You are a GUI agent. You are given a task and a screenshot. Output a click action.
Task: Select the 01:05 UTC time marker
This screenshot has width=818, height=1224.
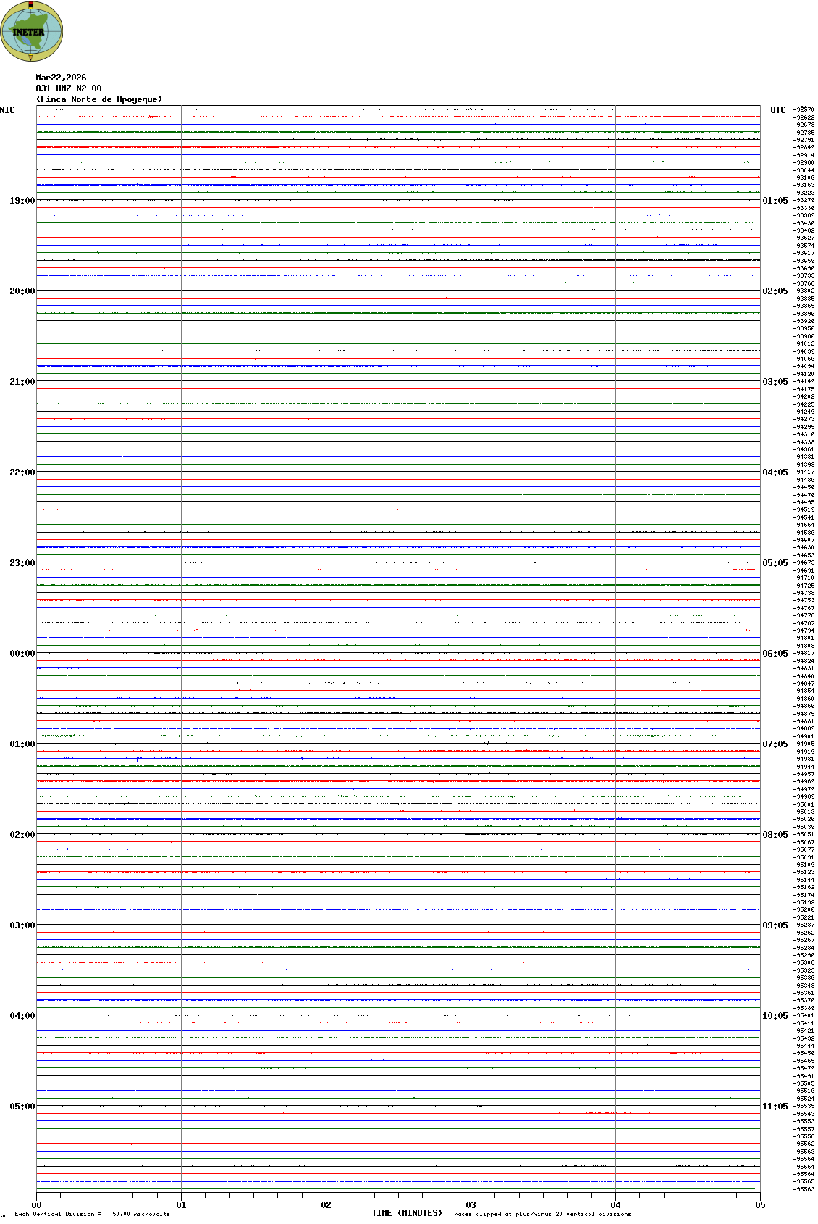(775, 201)
